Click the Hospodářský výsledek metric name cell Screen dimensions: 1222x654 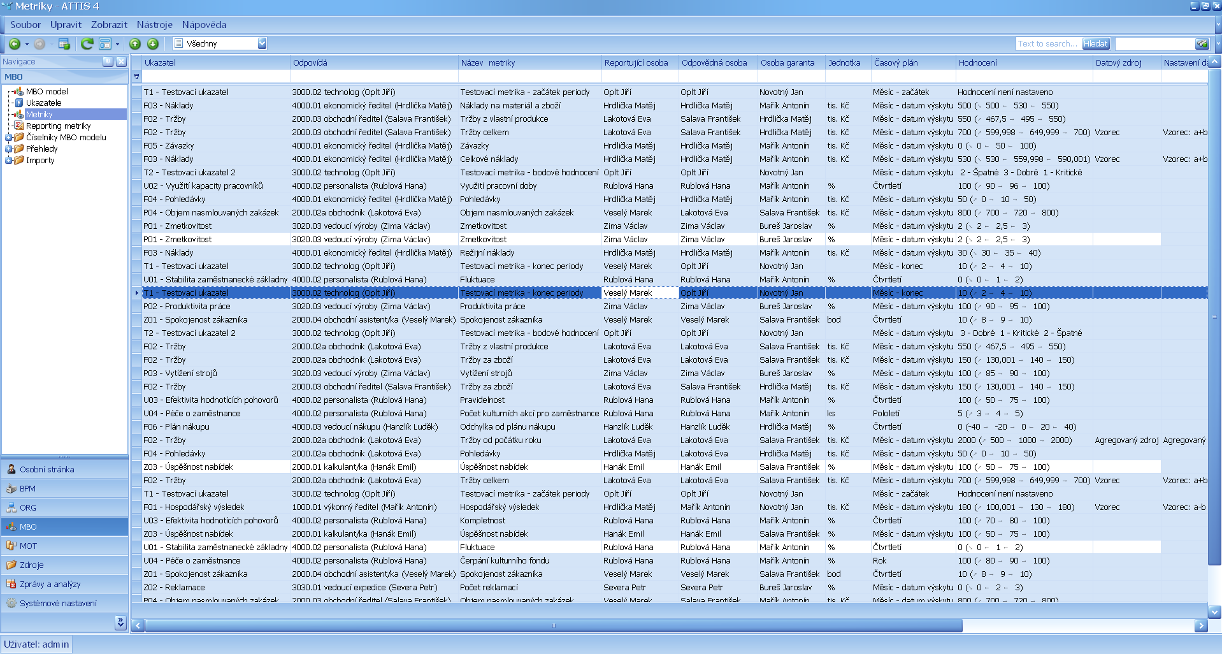tap(530, 507)
